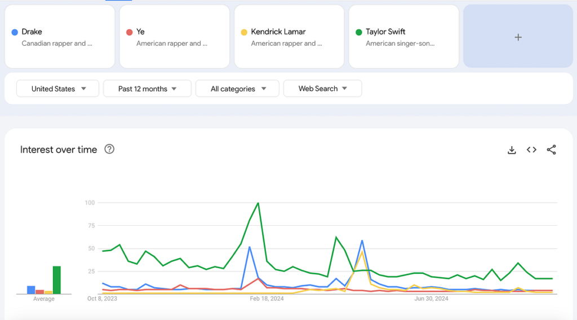This screenshot has height=320, width=577.
Task: Click the green Average bar for Taylor Swift
Action: (56, 280)
